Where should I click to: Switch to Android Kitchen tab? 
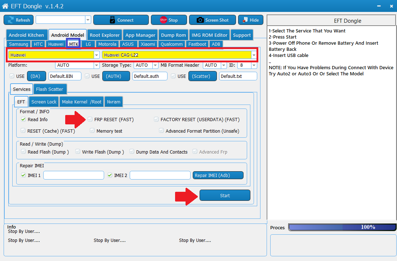tap(26, 35)
